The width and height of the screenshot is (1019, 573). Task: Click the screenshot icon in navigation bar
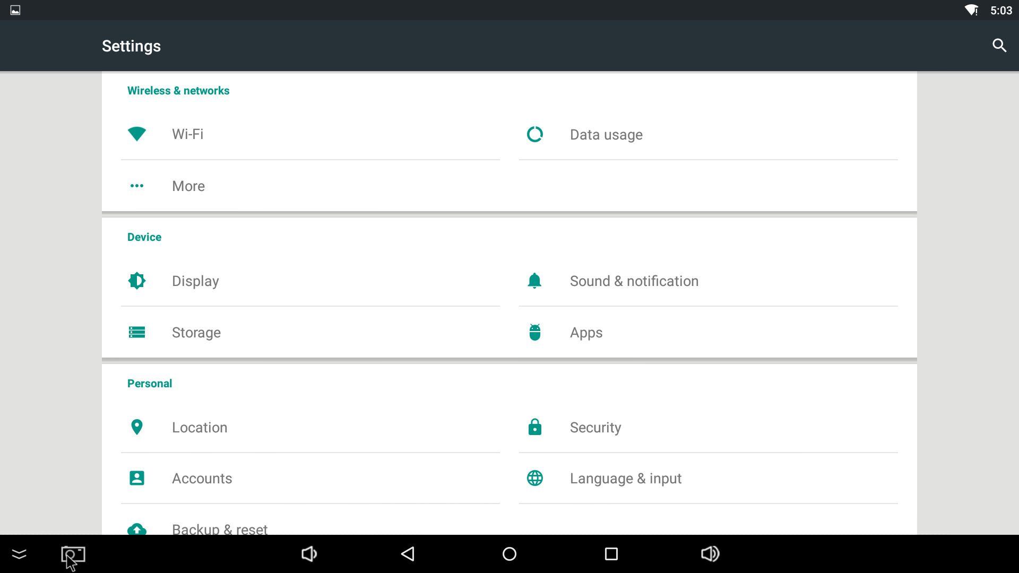coord(73,555)
